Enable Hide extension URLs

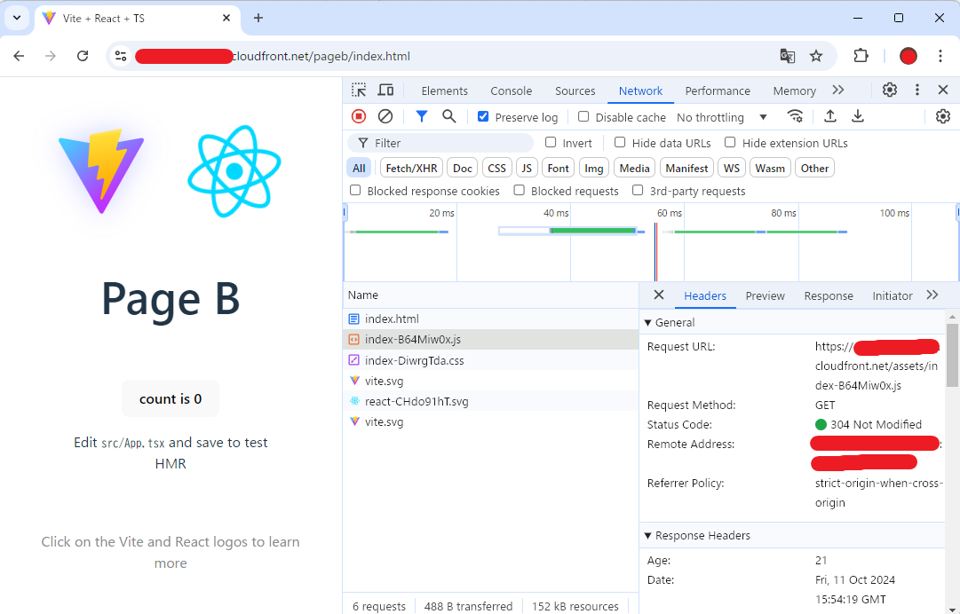click(x=730, y=142)
